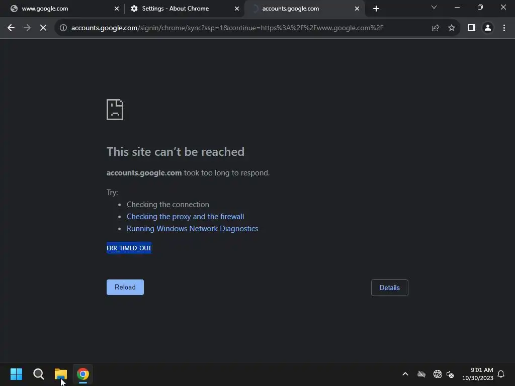Image resolution: width=515 pixels, height=386 pixels.
Task: Show hidden system tray icons
Action: point(405,374)
